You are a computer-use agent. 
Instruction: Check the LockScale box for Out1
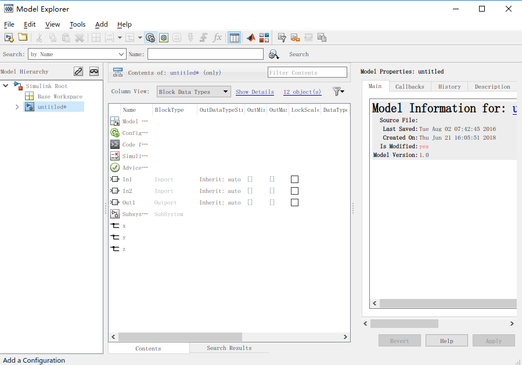click(x=294, y=203)
